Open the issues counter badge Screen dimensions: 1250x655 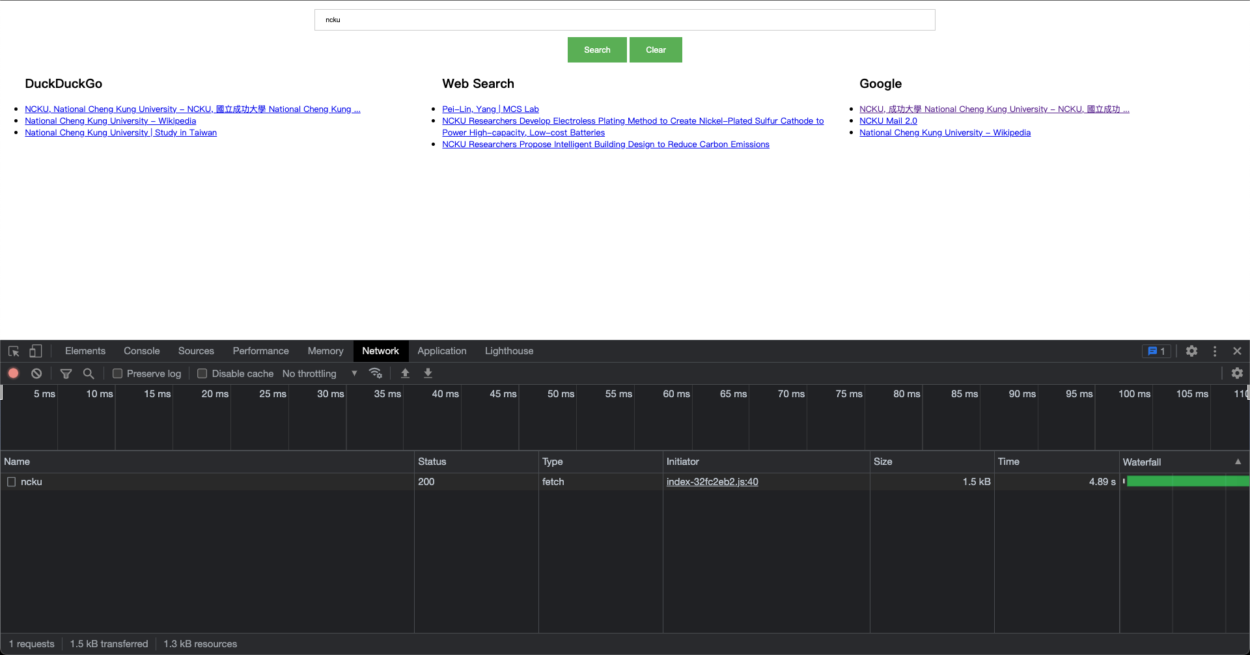(1156, 351)
